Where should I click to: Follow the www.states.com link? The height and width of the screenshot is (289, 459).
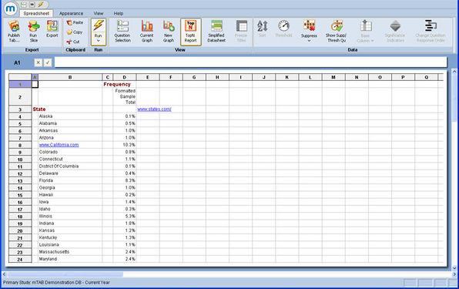pos(154,109)
